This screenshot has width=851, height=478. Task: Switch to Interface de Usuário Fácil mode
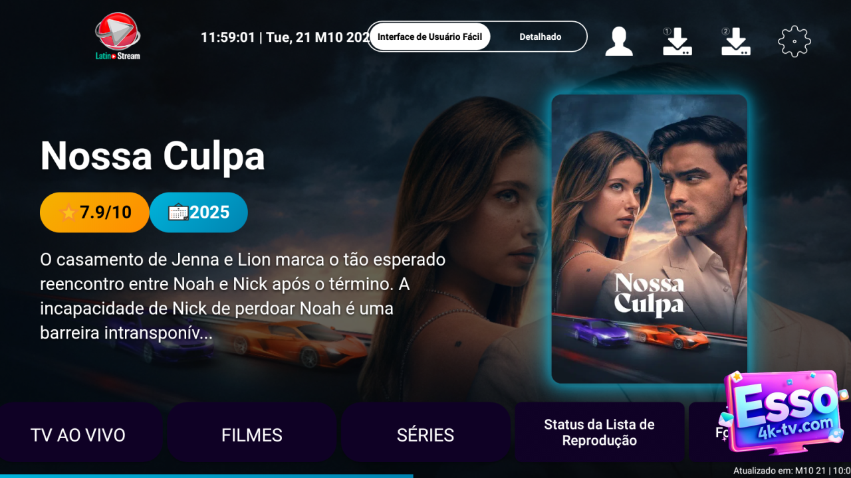[429, 37]
